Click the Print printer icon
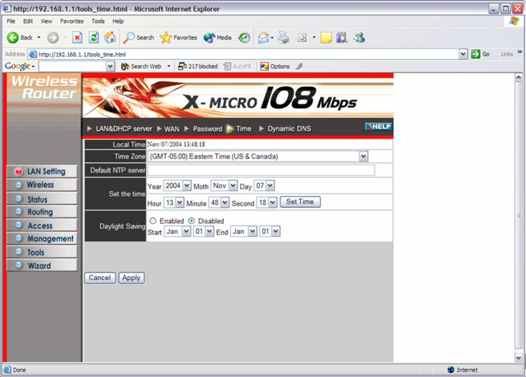Screen dimensions: 526x377 tap(284, 38)
